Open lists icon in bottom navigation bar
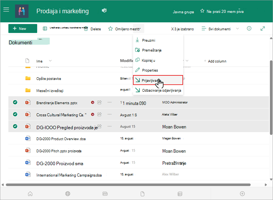The image size is (273, 200). tap(180, 194)
